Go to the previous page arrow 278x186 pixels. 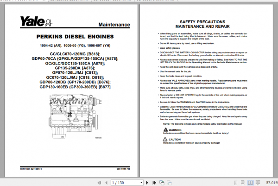coord(107,183)
